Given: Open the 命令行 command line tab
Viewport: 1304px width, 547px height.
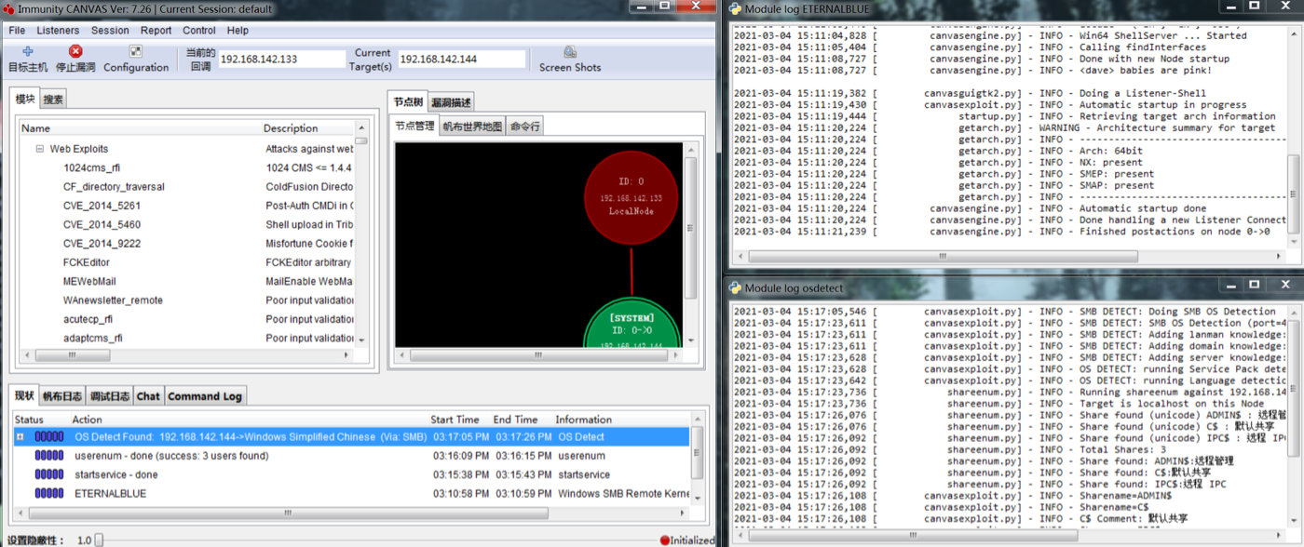Looking at the screenshot, I should tap(524, 127).
